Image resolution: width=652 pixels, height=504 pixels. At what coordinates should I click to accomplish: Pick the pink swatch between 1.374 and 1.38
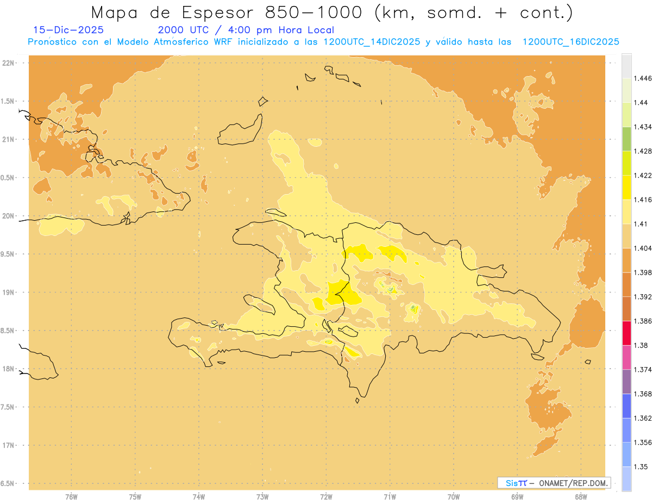pyautogui.click(x=626, y=358)
